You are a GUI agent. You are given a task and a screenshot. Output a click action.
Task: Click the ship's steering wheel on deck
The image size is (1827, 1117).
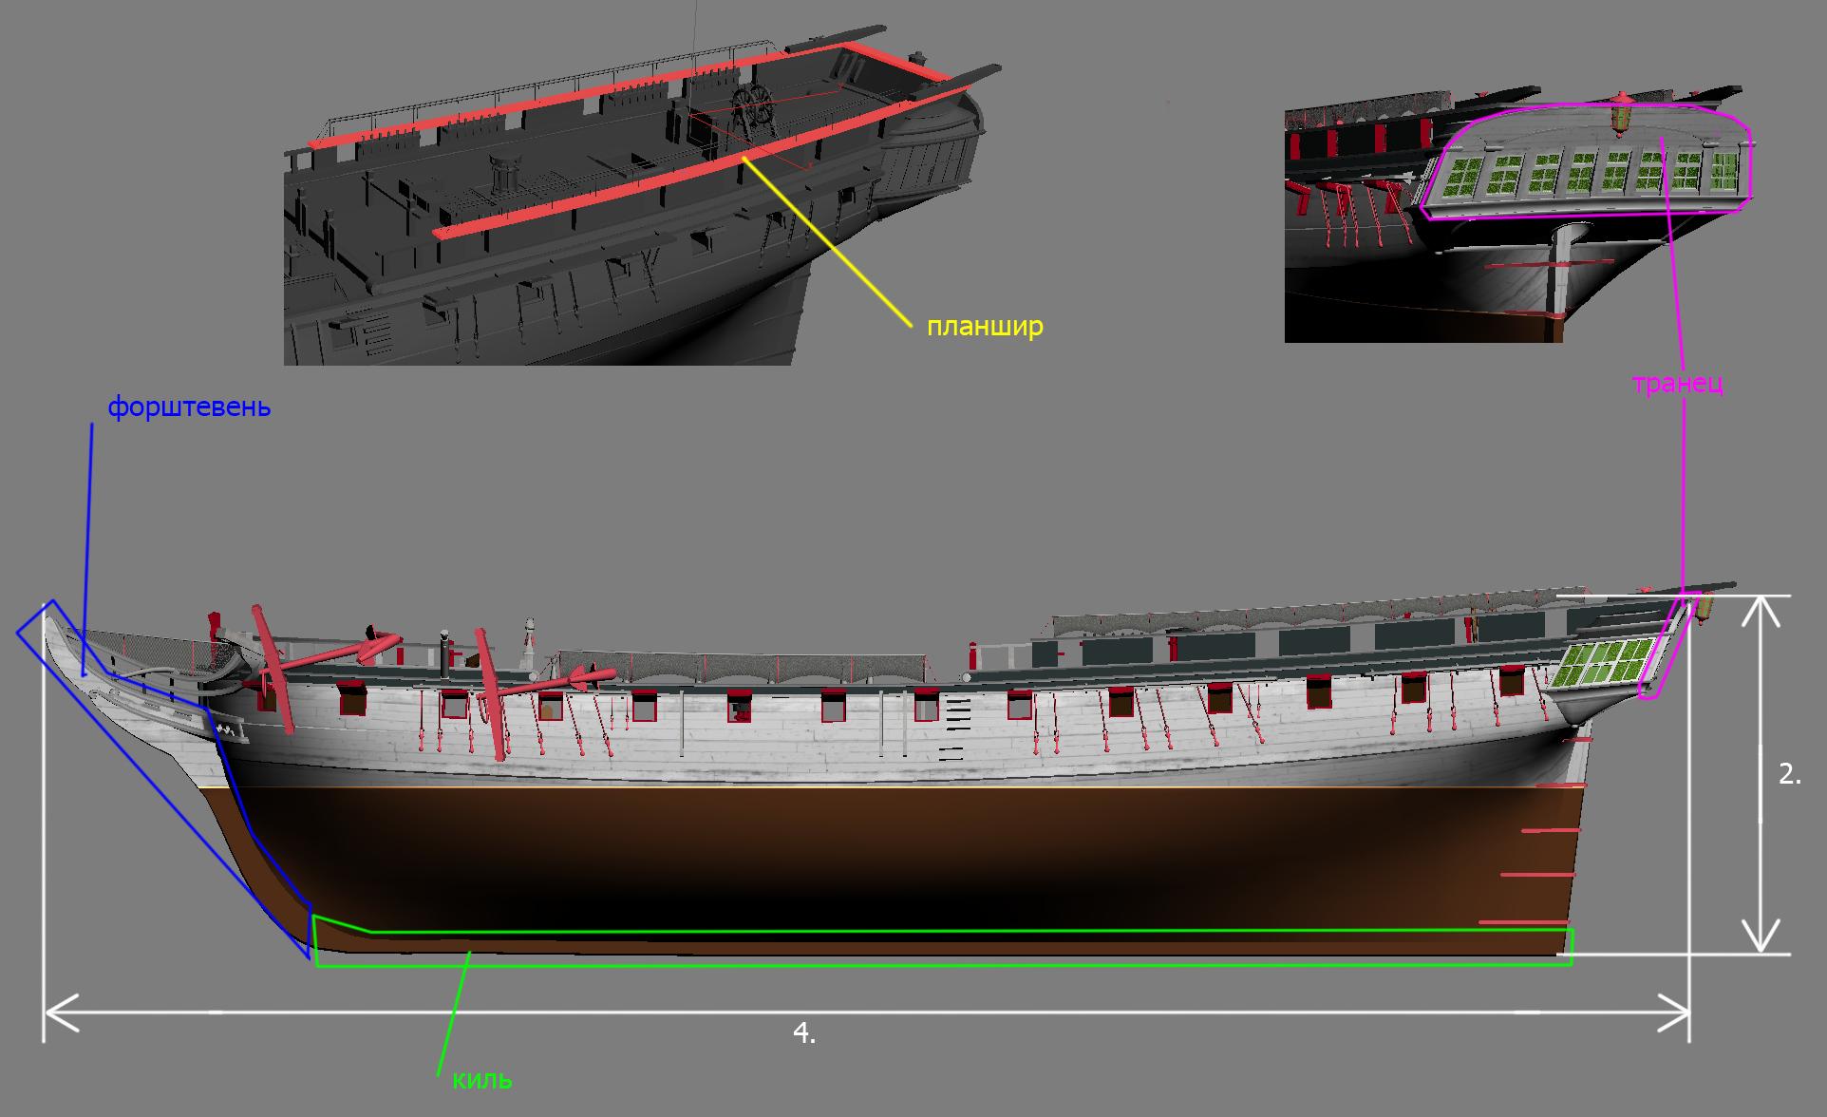(x=755, y=104)
